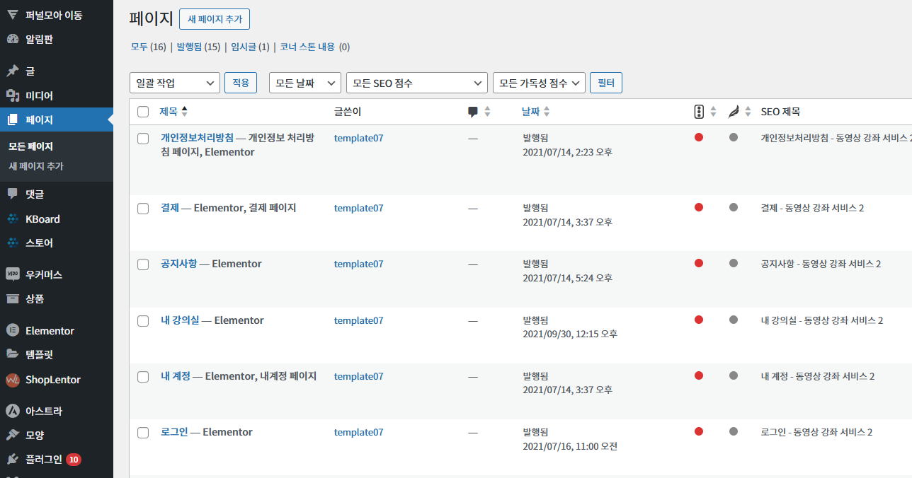This screenshot has height=478, width=912.
Task: Click gray readability dot in 결제 row
Action: click(734, 207)
